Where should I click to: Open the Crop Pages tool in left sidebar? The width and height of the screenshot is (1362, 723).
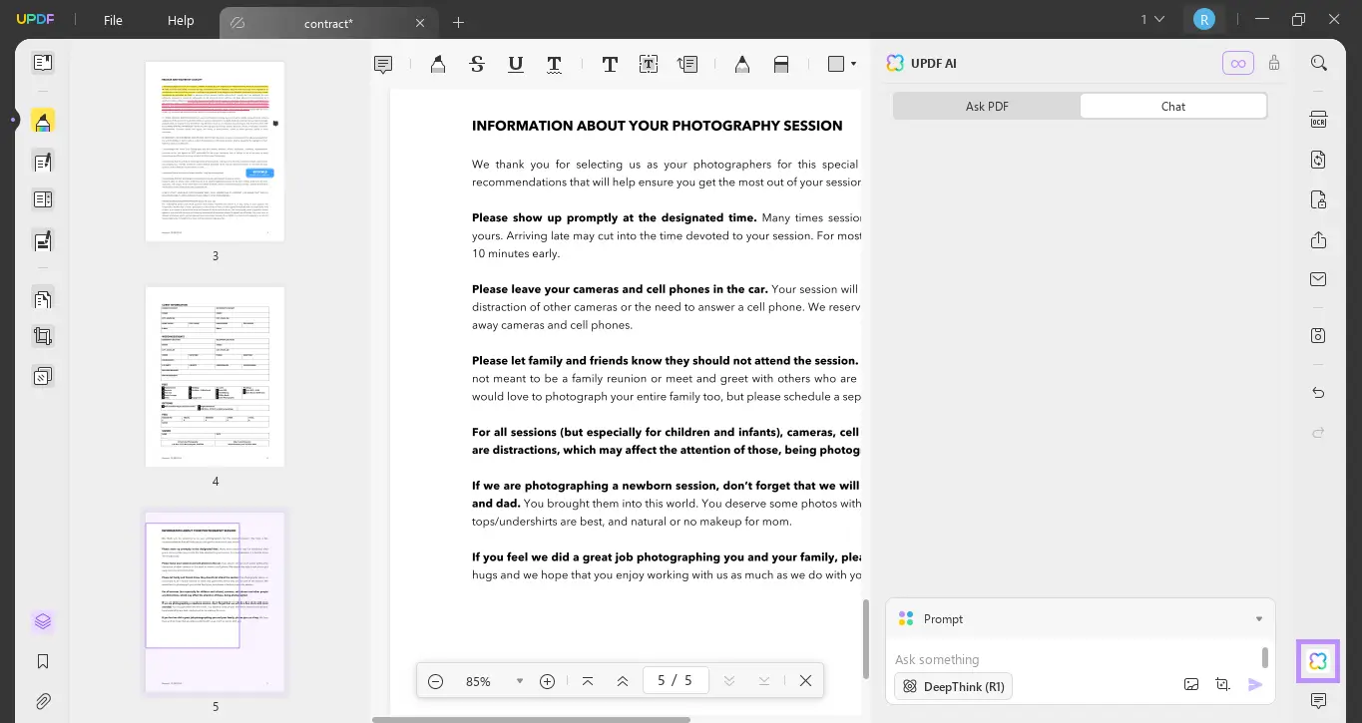coord(43,337)
